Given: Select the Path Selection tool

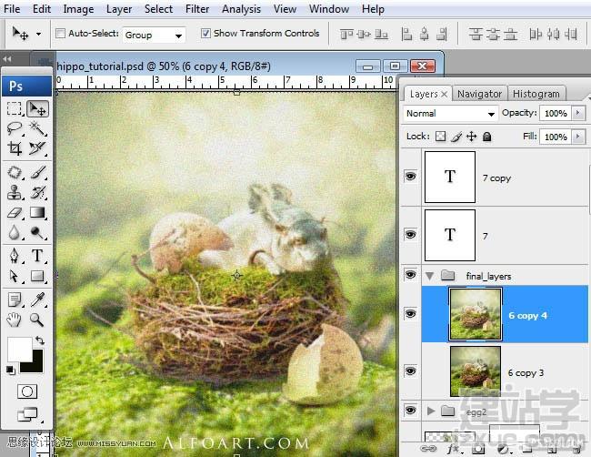Looking at the screenshot, I should (x=15, y=276).
